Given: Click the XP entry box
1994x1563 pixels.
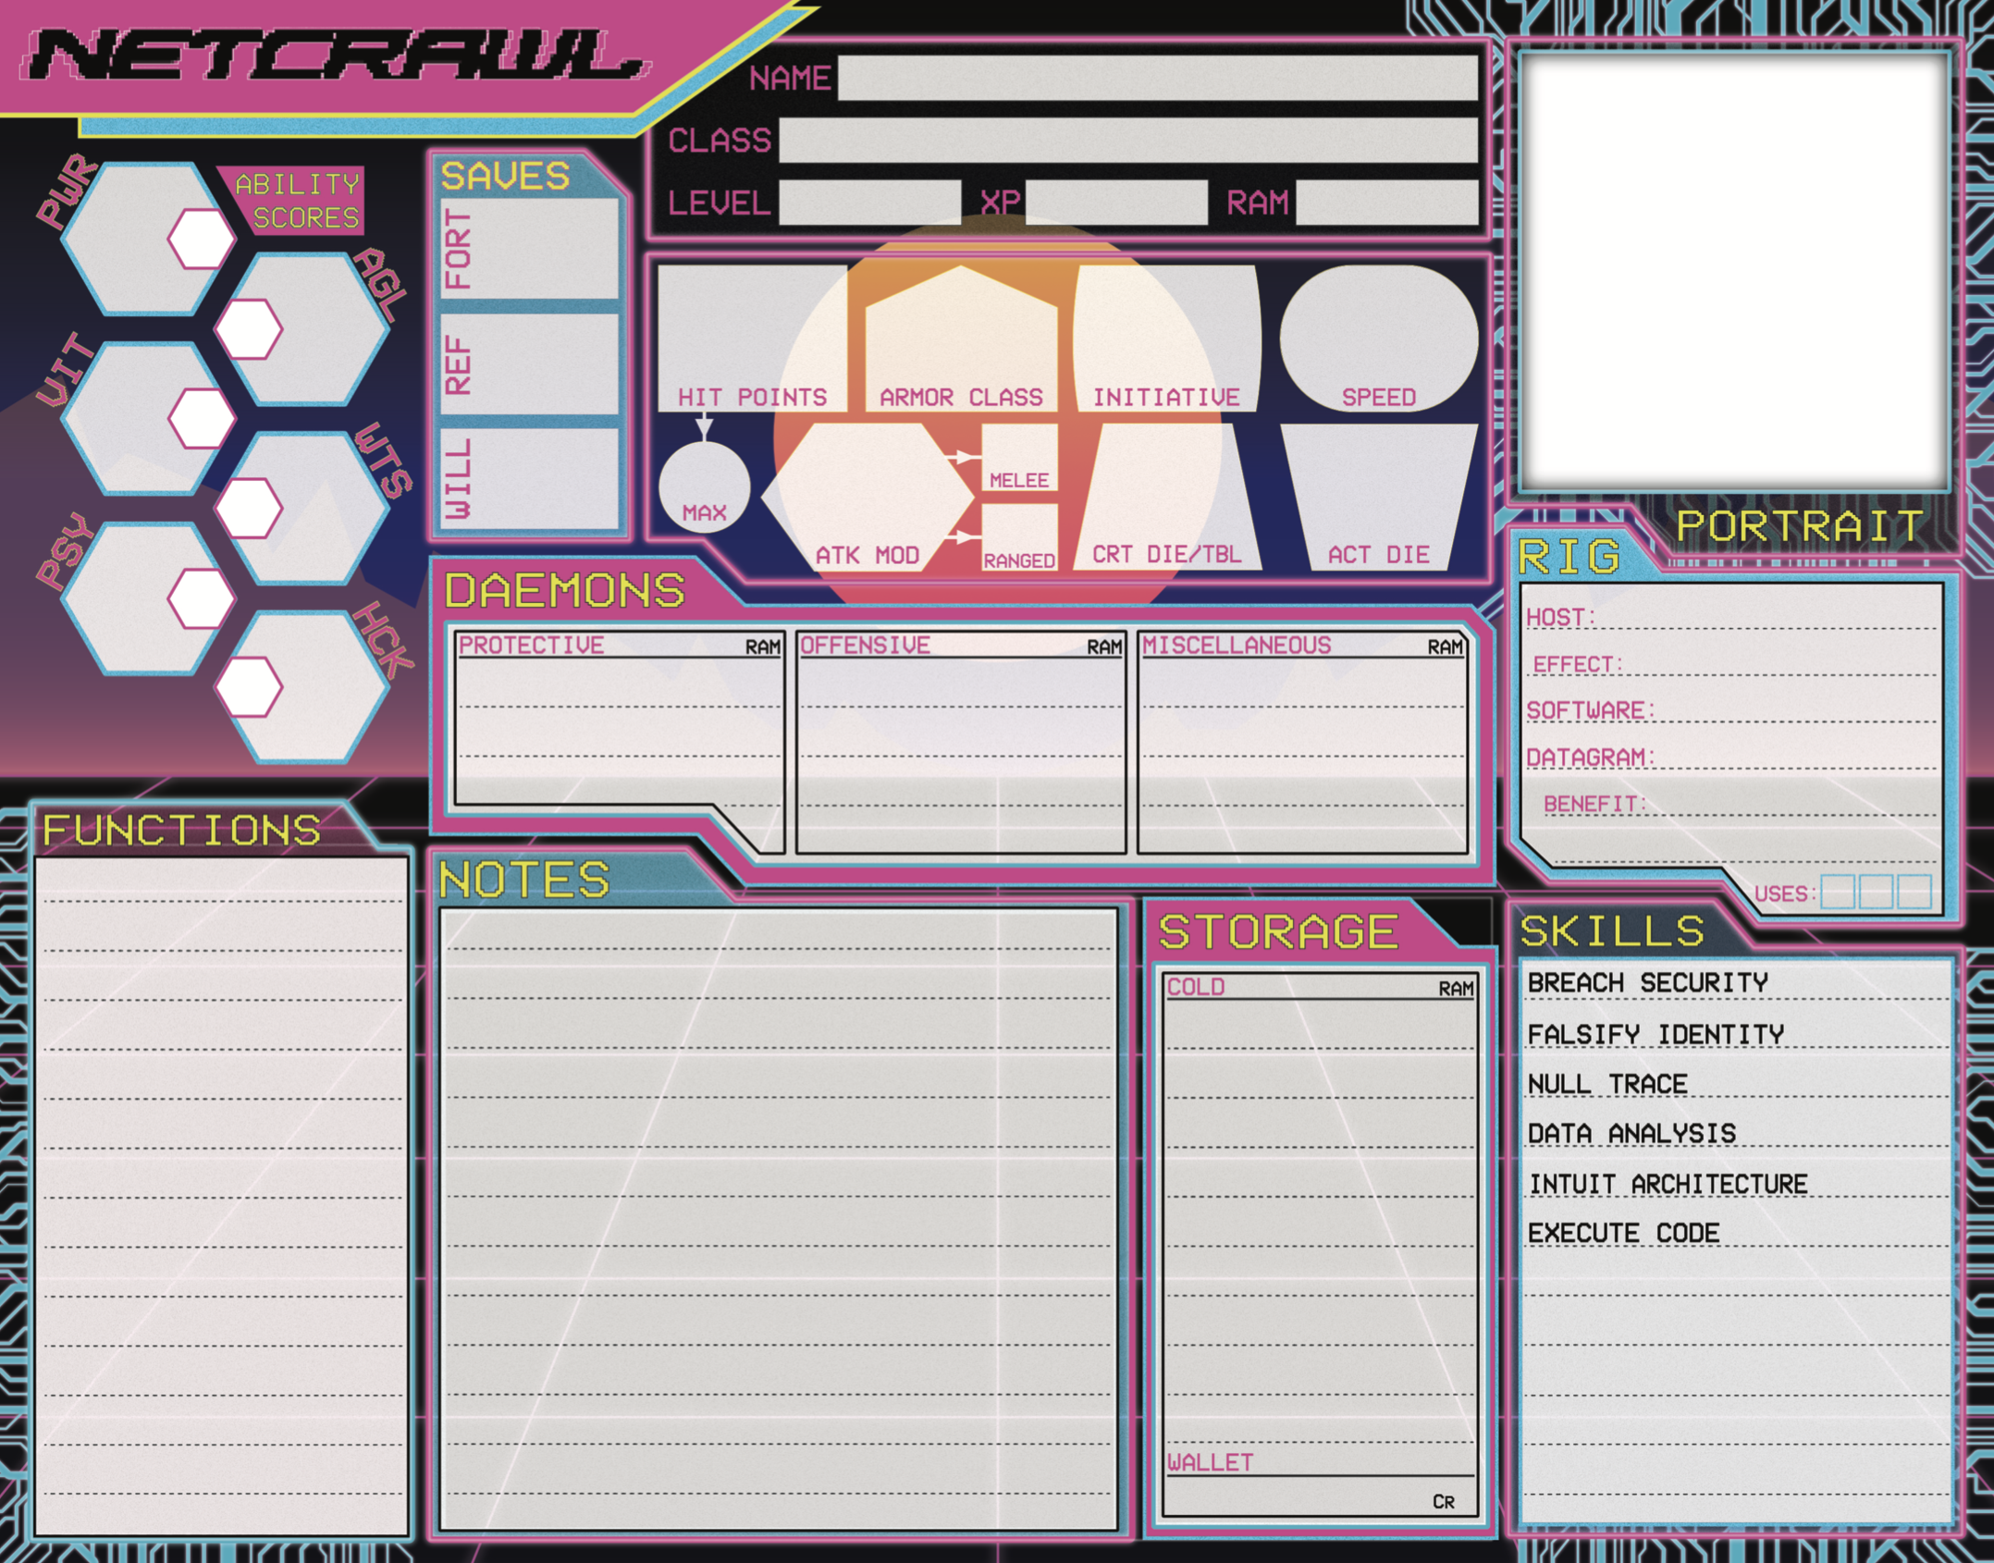Looking at the screenshot, I should click(1115, 203).
